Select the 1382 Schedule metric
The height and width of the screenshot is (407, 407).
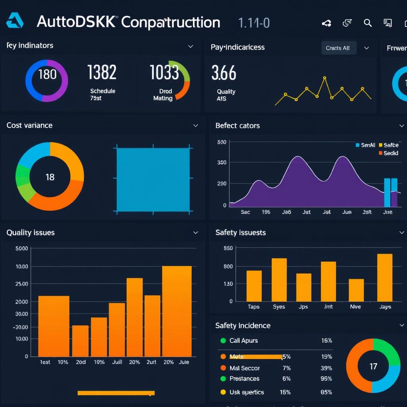click(x=102, y=82)
